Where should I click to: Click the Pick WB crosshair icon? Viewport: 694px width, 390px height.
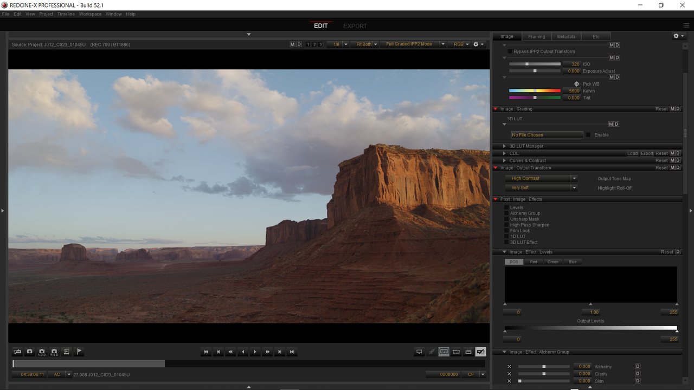576,84
